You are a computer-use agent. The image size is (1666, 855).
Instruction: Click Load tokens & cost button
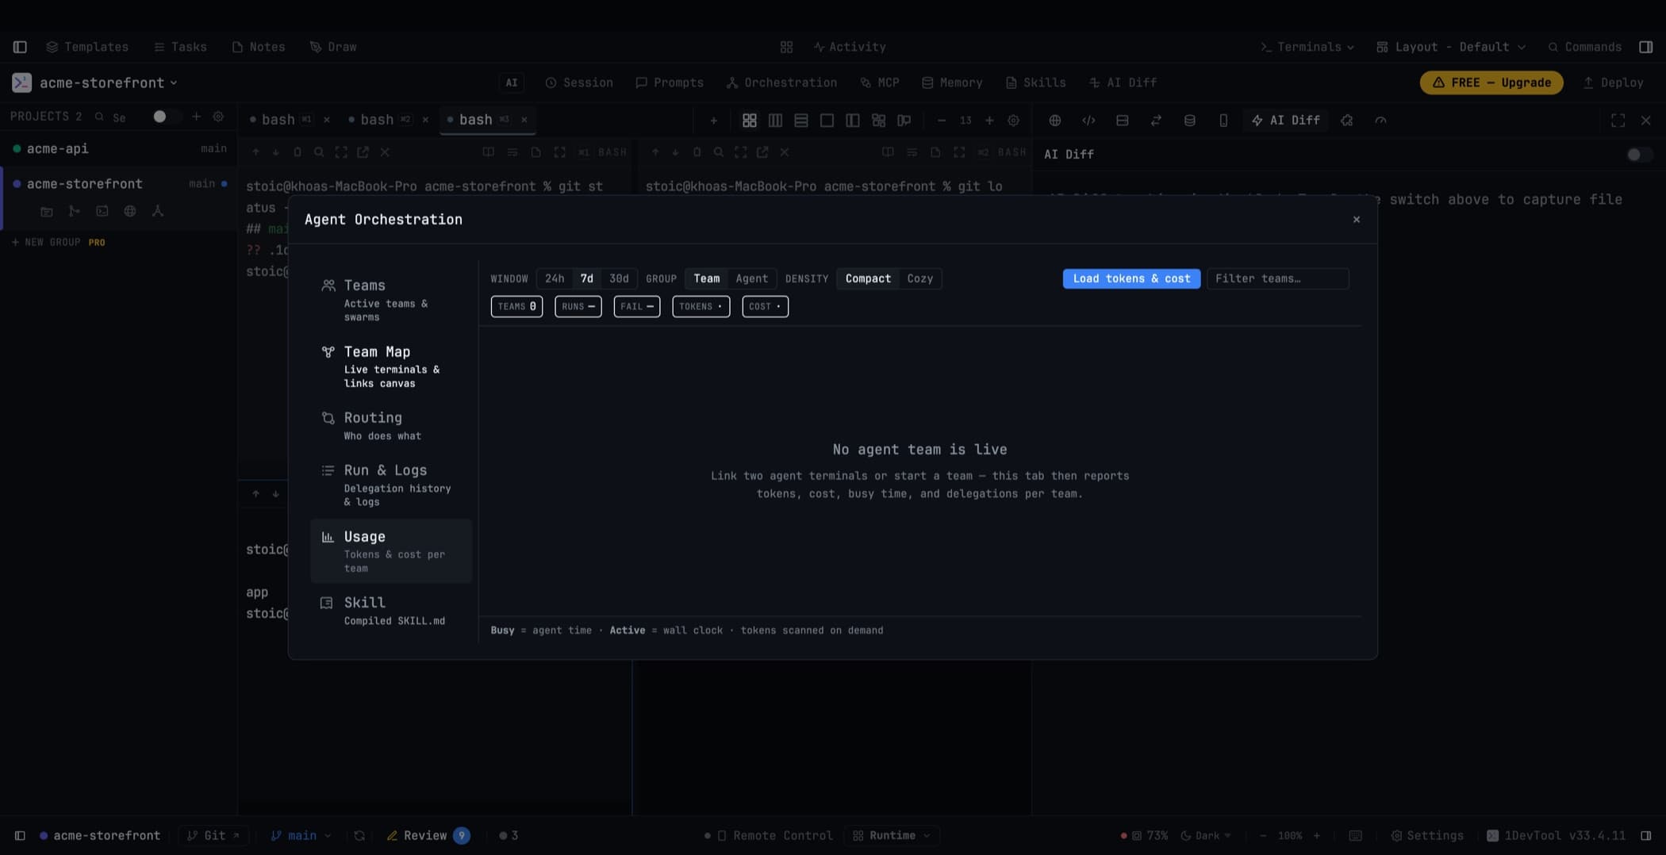pyautogui.click(x=1131, y=278)
